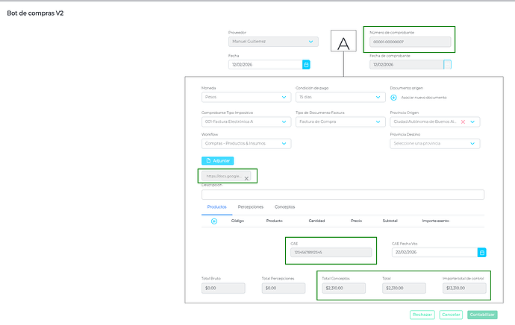Open the Comprobante Tipo Impositivo dropdown
The image size is (515, 325).
point(284,122)
